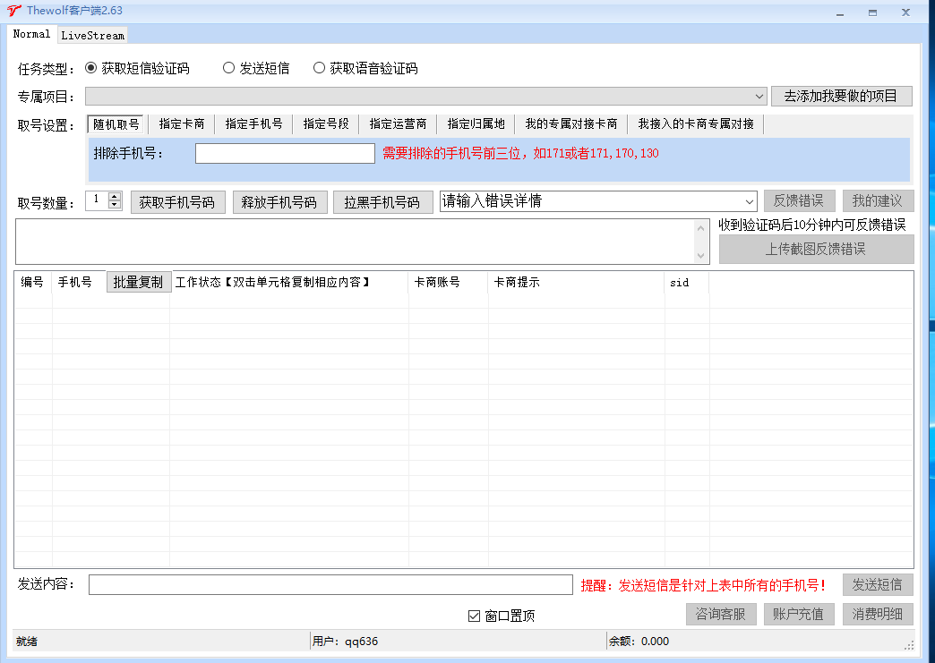Image resolution: width=935 pixels, height=663 pixels.
Task: Open the 请输入错误详情 dropdown
Action: click(750, 201)
